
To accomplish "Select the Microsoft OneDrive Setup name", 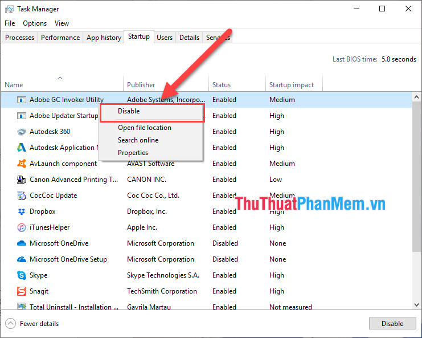I will tap(68, 259).
